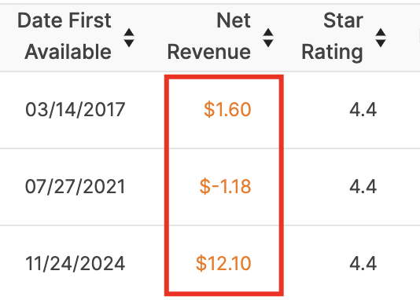This screenshot has width=420, height=300.
Task: Select the 03/14/2017 date cell
Action: tap(75, 109)
